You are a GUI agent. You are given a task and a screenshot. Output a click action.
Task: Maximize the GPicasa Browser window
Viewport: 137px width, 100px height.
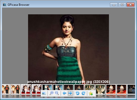(x=122, y=5)
